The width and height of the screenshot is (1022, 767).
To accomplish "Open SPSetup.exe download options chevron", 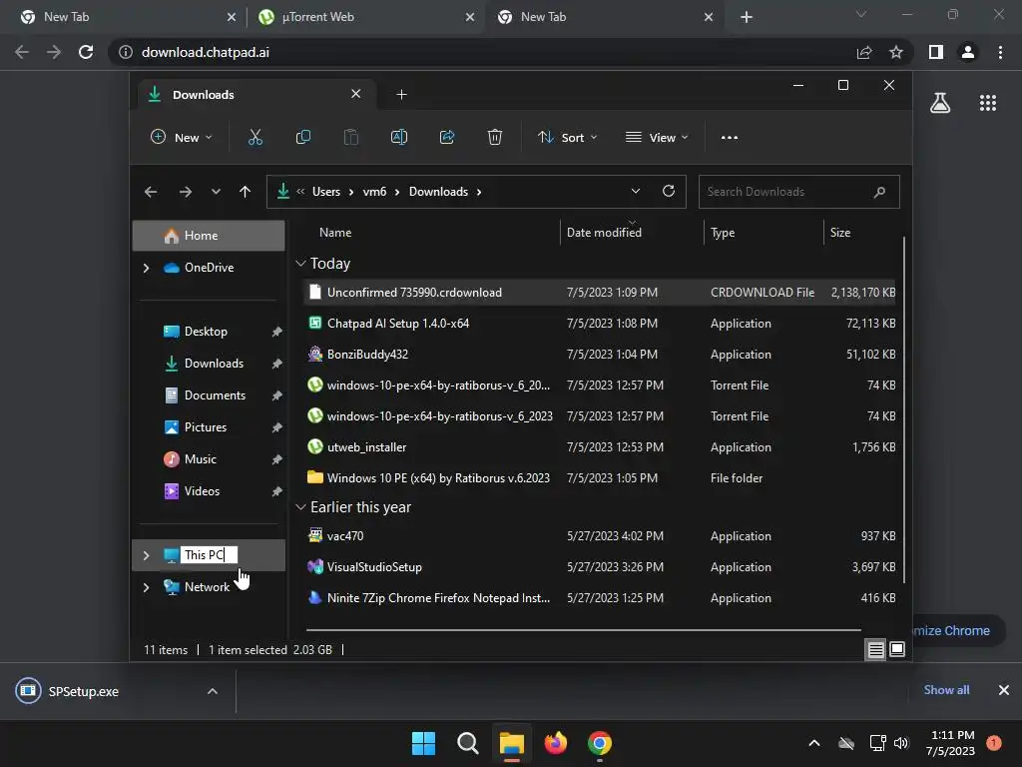I will [x=213, y=691].
